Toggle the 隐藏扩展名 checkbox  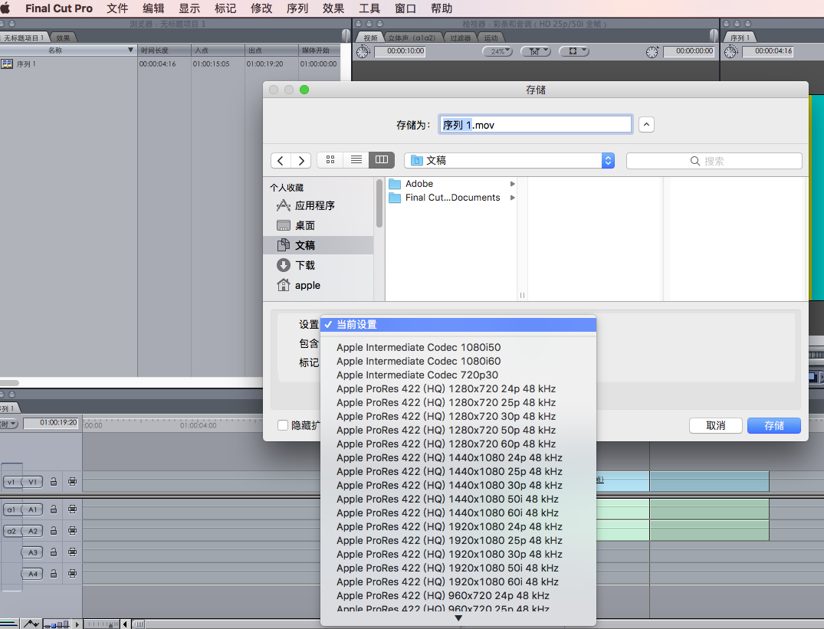click(283, 425)
